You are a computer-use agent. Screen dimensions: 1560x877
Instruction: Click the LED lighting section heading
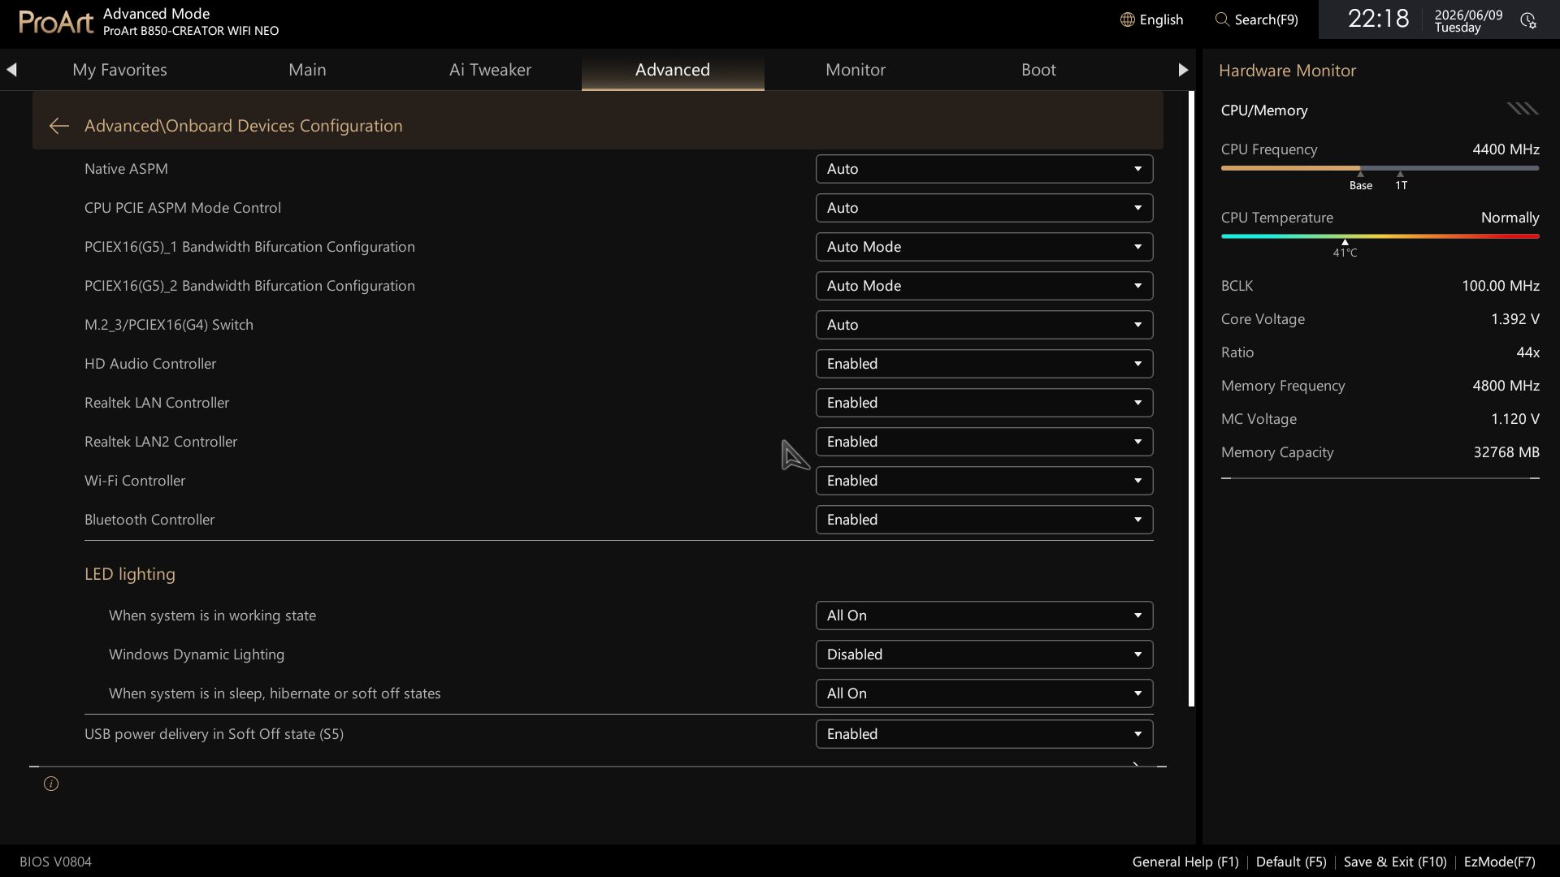tap(130, 574)
